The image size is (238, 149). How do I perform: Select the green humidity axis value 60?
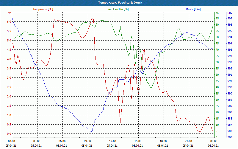(x=217, y=62)
